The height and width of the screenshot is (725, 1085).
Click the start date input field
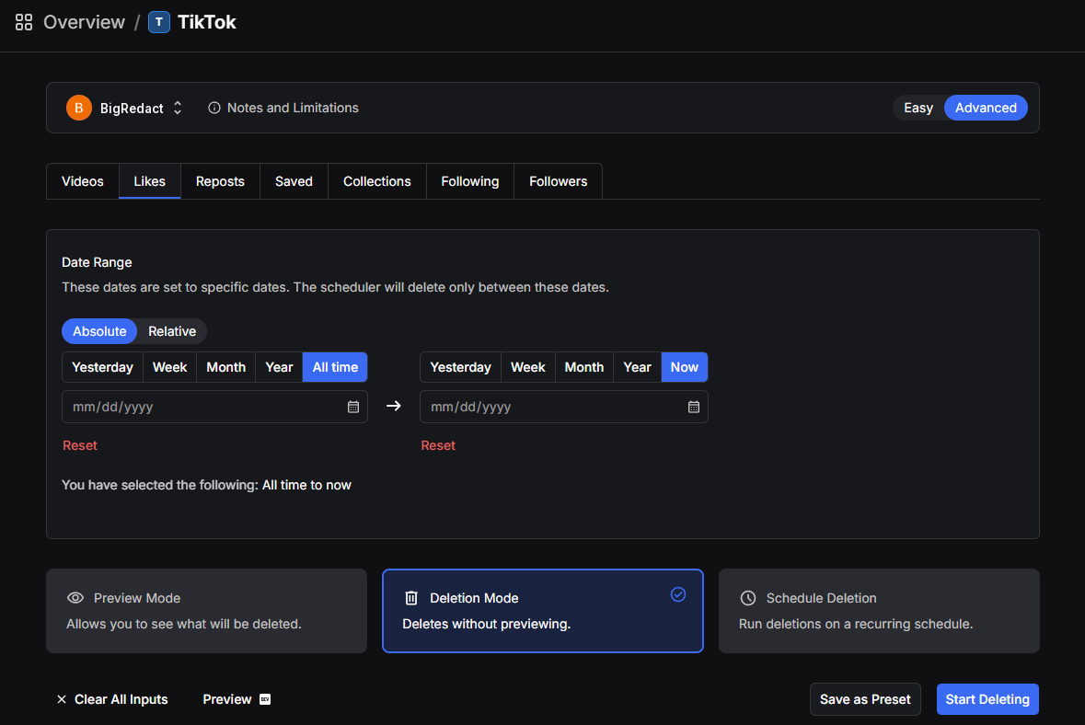214,407
